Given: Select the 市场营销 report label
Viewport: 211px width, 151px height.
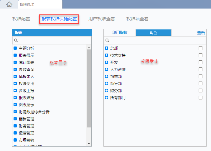Looking at the screenshot, I should click(x=27, y=140).
